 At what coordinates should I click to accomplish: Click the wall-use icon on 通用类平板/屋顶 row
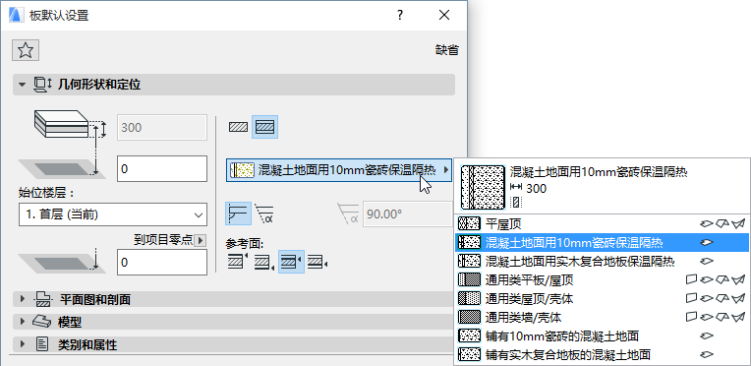pyautogui.click(x=692, y=278)
